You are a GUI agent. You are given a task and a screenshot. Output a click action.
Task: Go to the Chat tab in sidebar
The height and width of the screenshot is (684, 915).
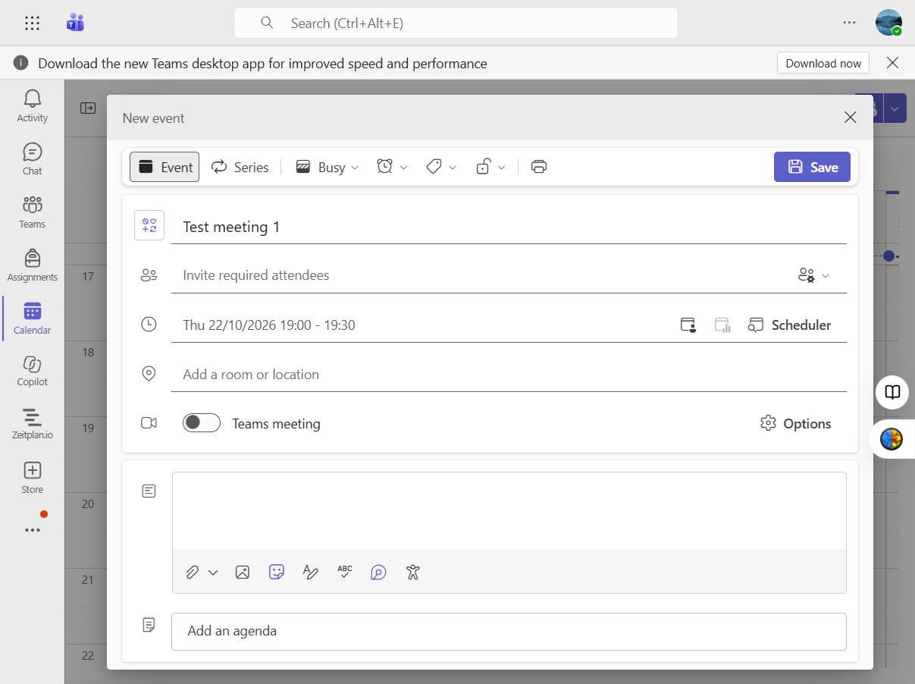[x=33, y=159]
